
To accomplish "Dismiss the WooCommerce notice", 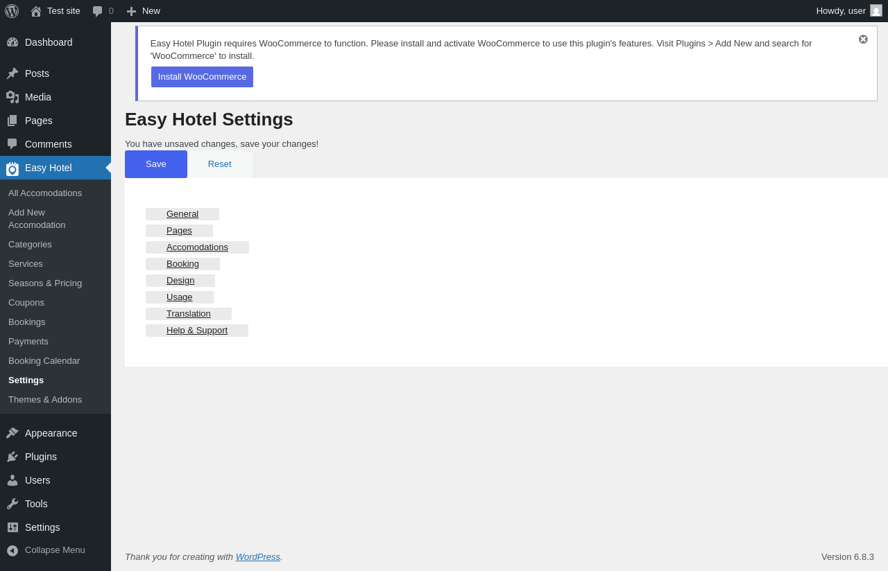I will (x=863, y=39).
